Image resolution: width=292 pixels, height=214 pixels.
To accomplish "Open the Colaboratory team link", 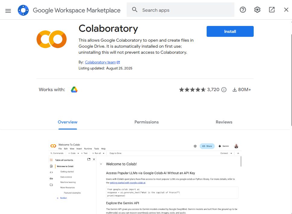I will pyautogui.click(x=100, y=62).
